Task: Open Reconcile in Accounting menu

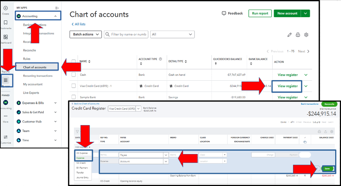Action: [x=29, y=50]
